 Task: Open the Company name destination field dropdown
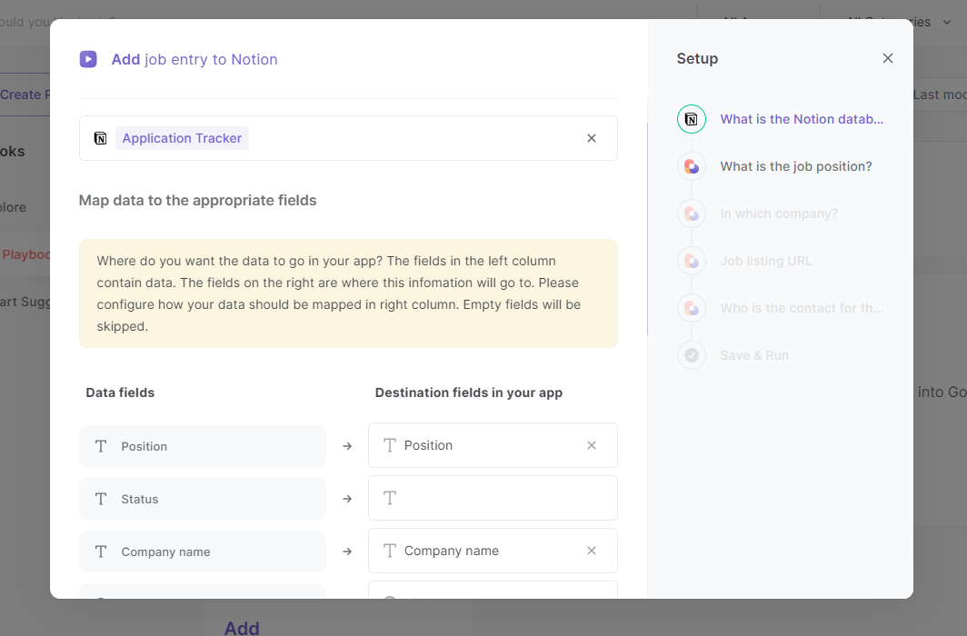[x=482, y=551]
